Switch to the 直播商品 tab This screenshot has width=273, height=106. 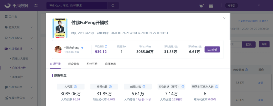110,64
